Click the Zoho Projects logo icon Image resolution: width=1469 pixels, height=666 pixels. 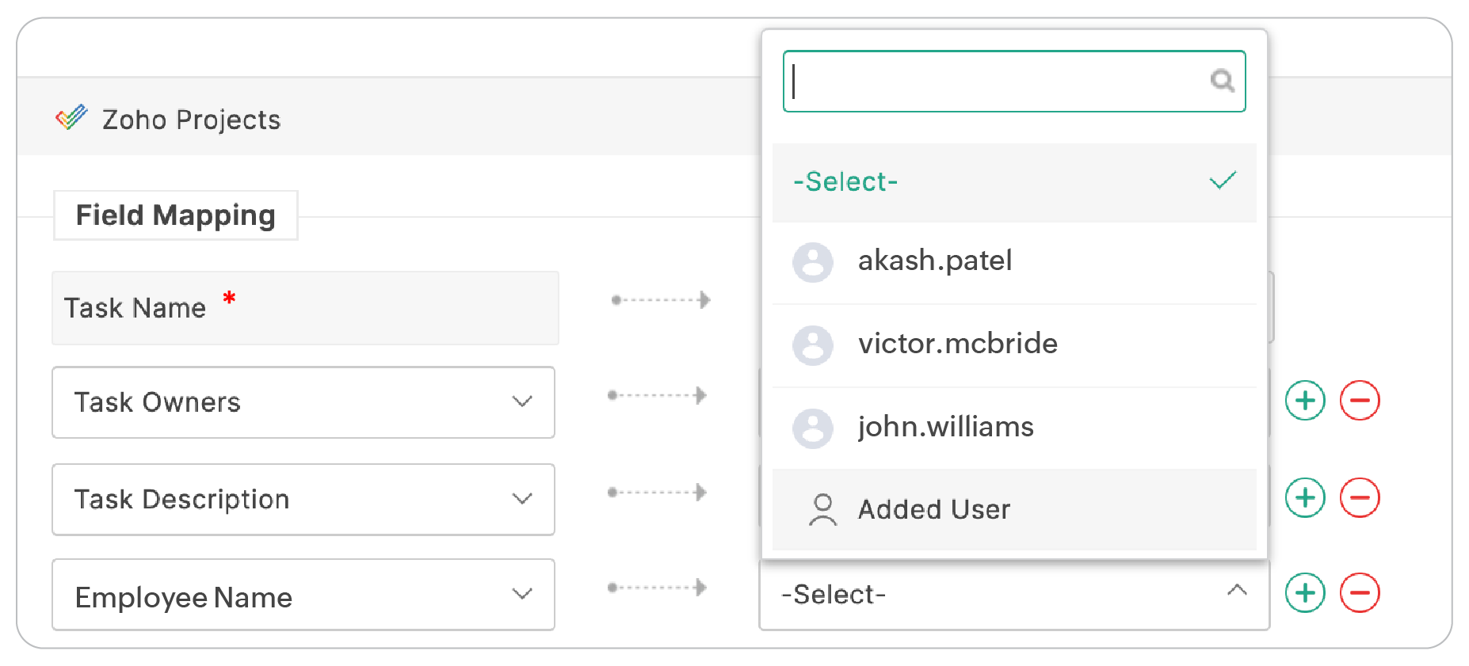pos(71,118)
